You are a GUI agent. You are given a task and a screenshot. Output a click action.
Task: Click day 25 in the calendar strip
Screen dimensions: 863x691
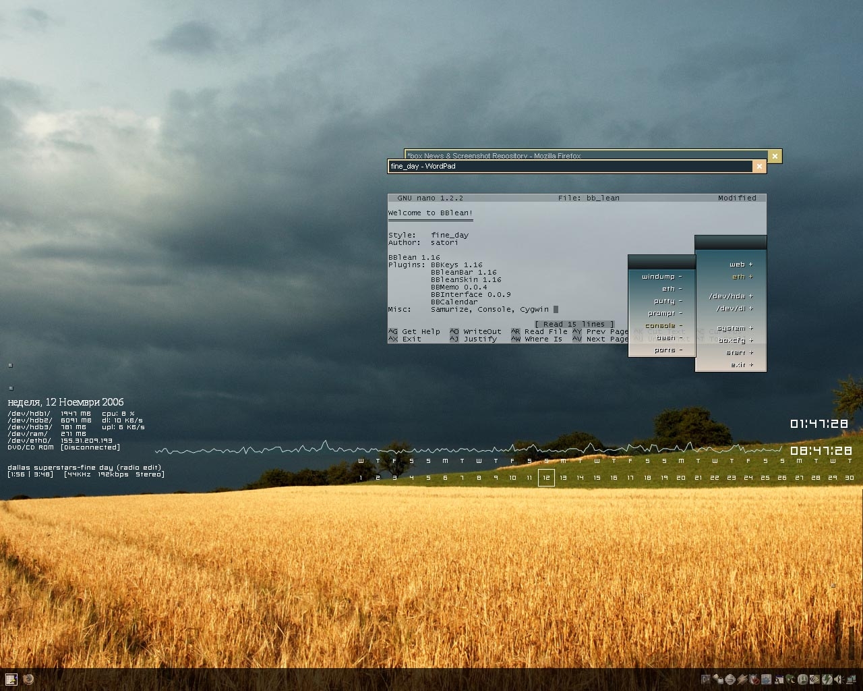coord(765,478)
